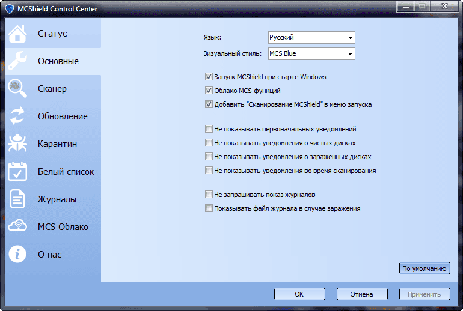Enable Не показывать уведомления о чистых дисках
The height and width of the screenshot is (311, 463).
(x=209, y=143)
